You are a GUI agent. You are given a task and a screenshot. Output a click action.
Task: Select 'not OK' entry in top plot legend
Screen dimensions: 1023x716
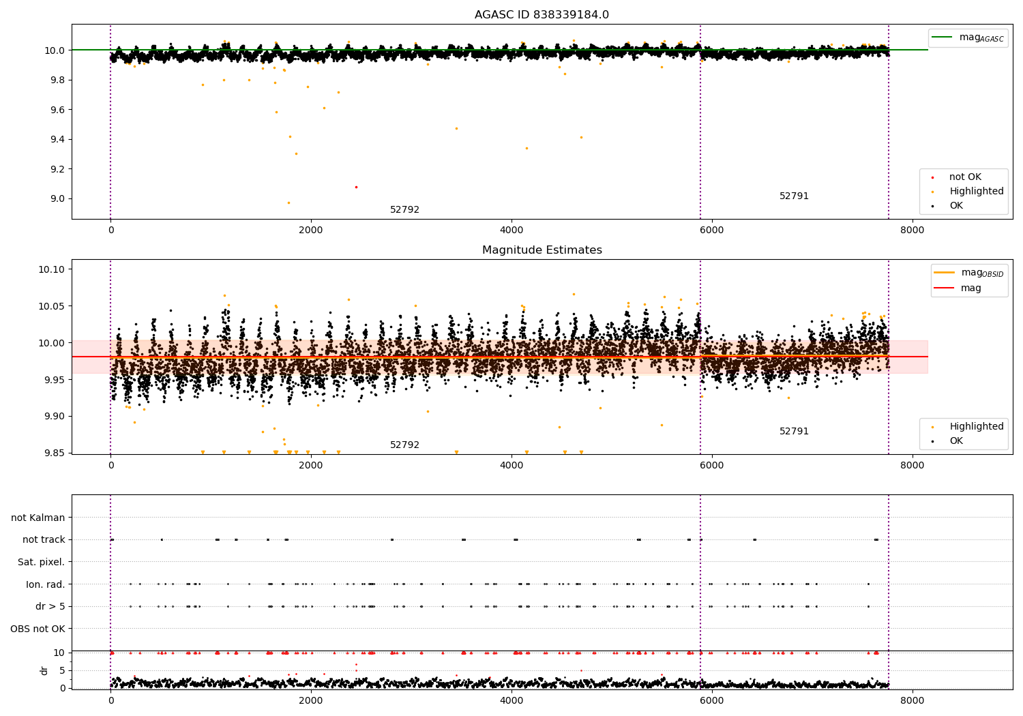pyautogui.click(x=965, y=177)
